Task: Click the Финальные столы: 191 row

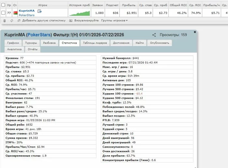Action: (50, 98)
